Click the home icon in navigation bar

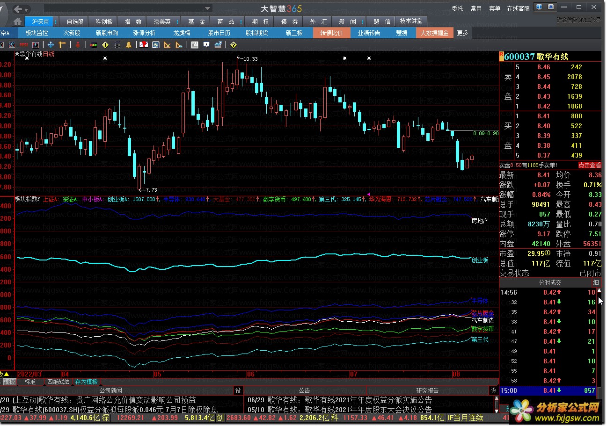click(17, 22)
